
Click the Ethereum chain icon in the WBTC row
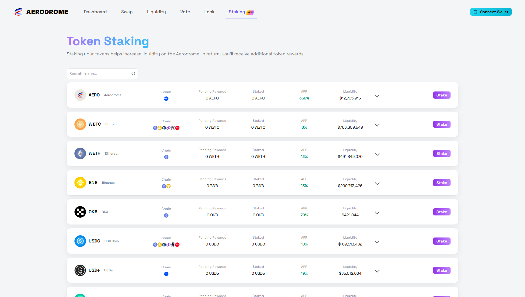pyautogui.click(x=155, y=128)
